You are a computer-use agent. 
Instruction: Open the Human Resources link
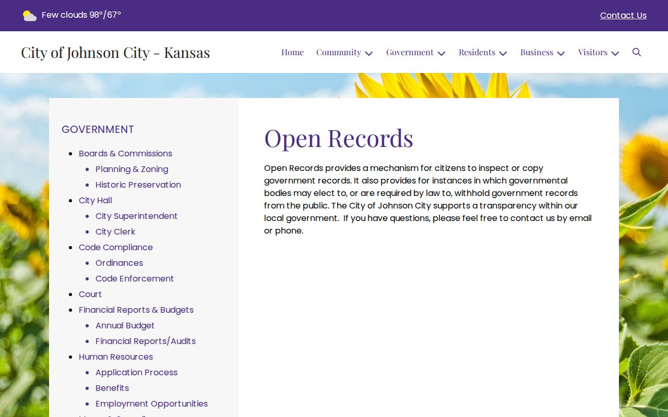tap(116, 357)
